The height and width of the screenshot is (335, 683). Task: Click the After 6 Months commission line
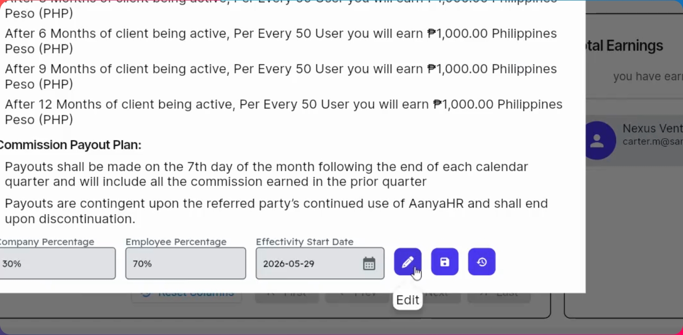click(281, 41)
